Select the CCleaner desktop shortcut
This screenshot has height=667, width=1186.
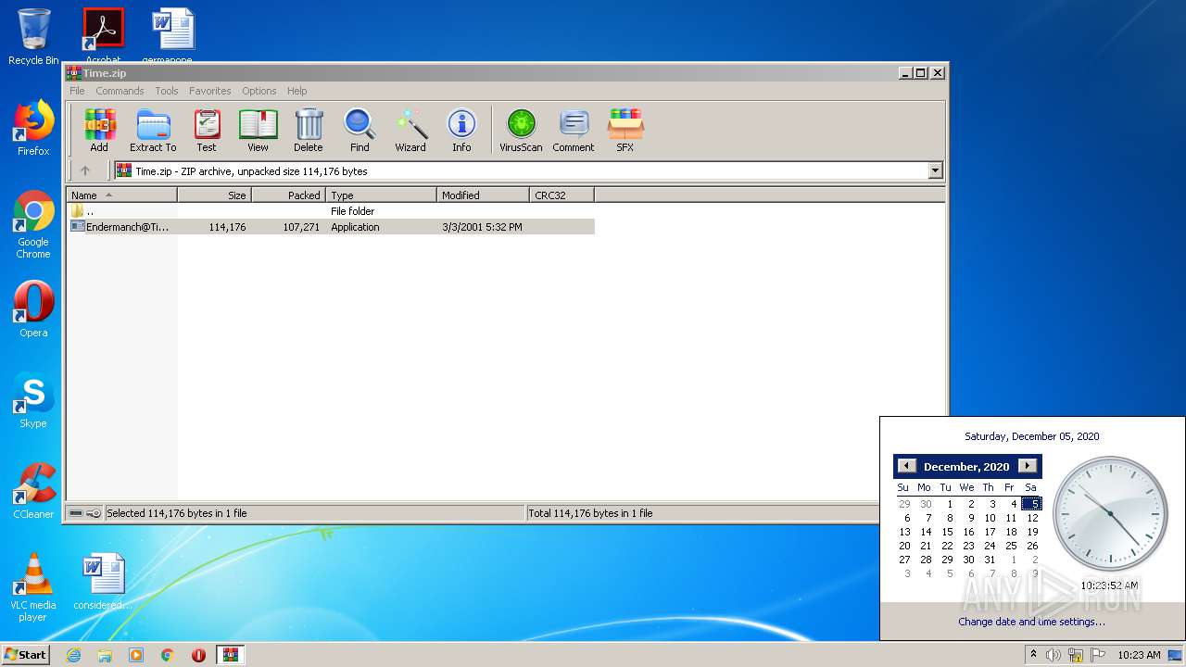coord(33,491)
